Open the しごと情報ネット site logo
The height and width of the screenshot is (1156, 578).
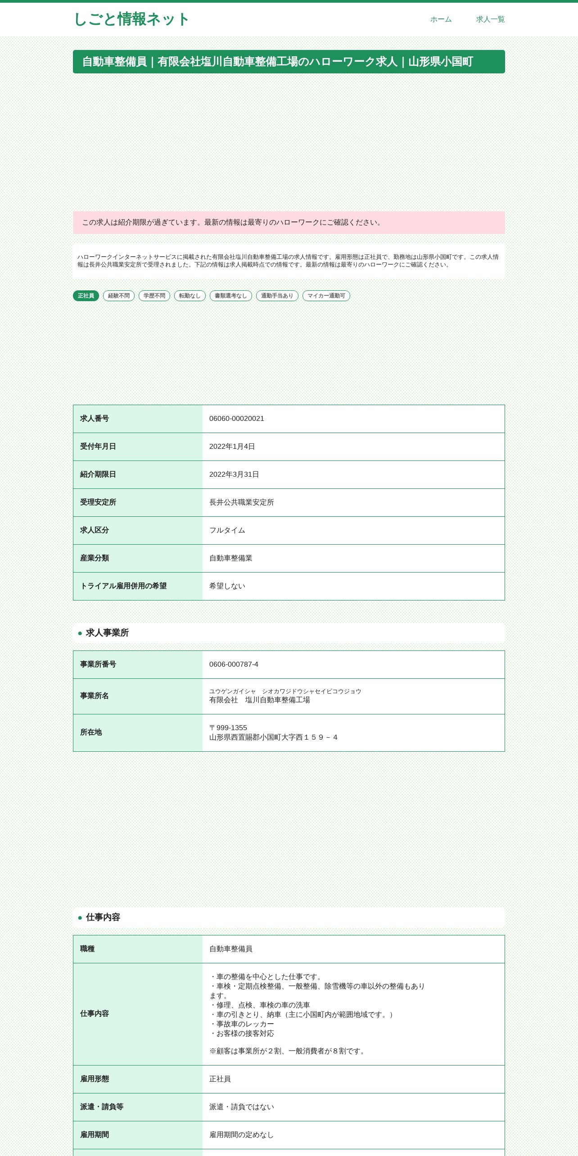pyautogui.click(x=131, y=19)
